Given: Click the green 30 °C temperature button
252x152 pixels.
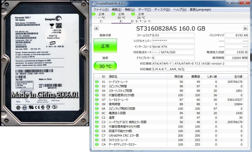Looking at the screenshot, I should 105,66.
